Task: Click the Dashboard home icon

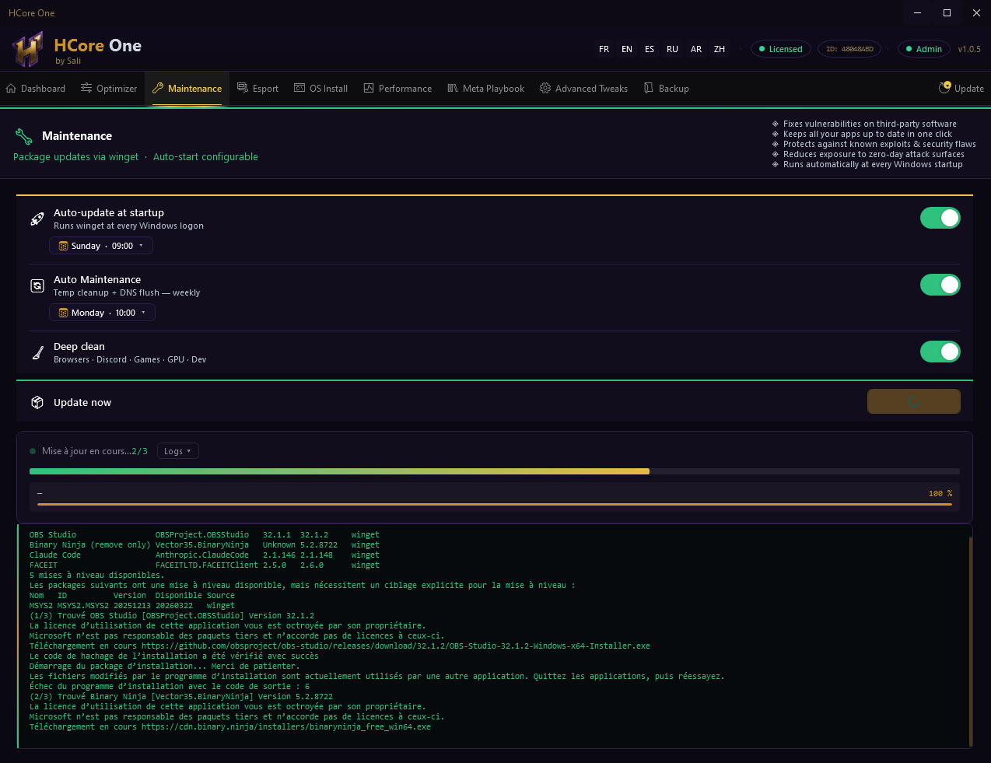Action: pyautogui.click(x=11, y=89)
